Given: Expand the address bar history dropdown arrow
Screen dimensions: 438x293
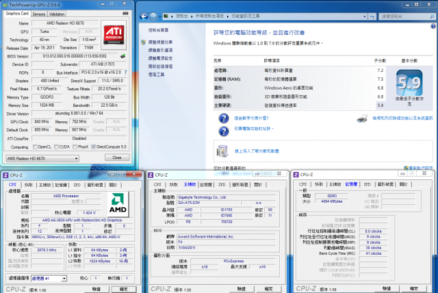Looking at the screenshot, I should click(x=365, y=16).
